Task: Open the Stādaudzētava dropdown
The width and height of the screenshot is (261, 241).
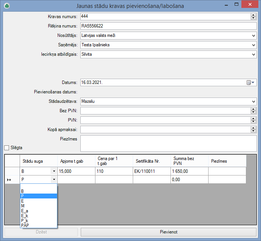Action: pyautogui.click(x=253, y=101)
